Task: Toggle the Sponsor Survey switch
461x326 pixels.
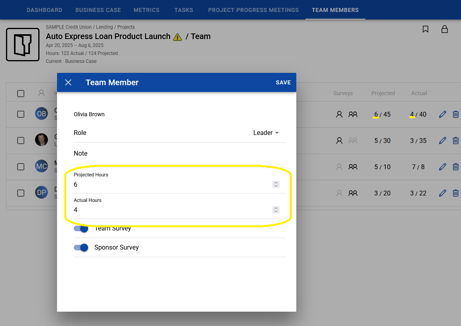Action: pyautogui.click(x=81, y=248)
